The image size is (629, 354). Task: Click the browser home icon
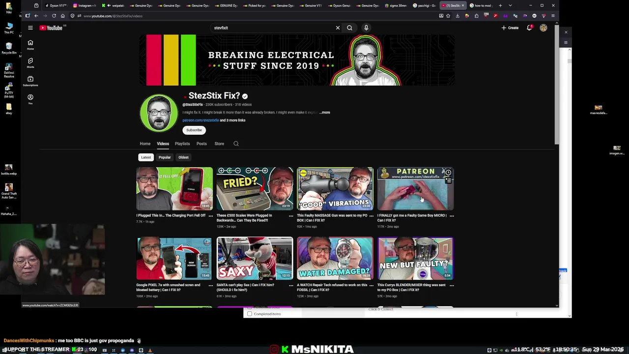[62, 16]
